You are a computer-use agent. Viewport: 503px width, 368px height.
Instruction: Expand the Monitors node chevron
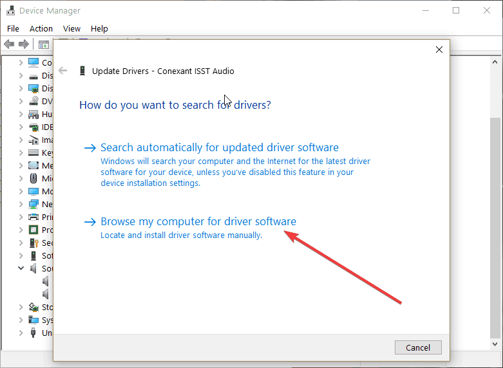tap(21, 191)
